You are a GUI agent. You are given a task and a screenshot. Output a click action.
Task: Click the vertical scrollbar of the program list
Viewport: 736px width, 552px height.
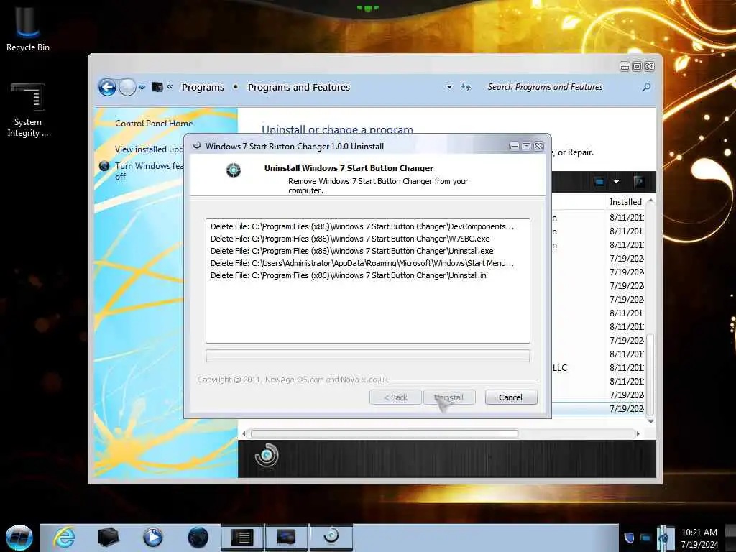click(x=650, y=374)
